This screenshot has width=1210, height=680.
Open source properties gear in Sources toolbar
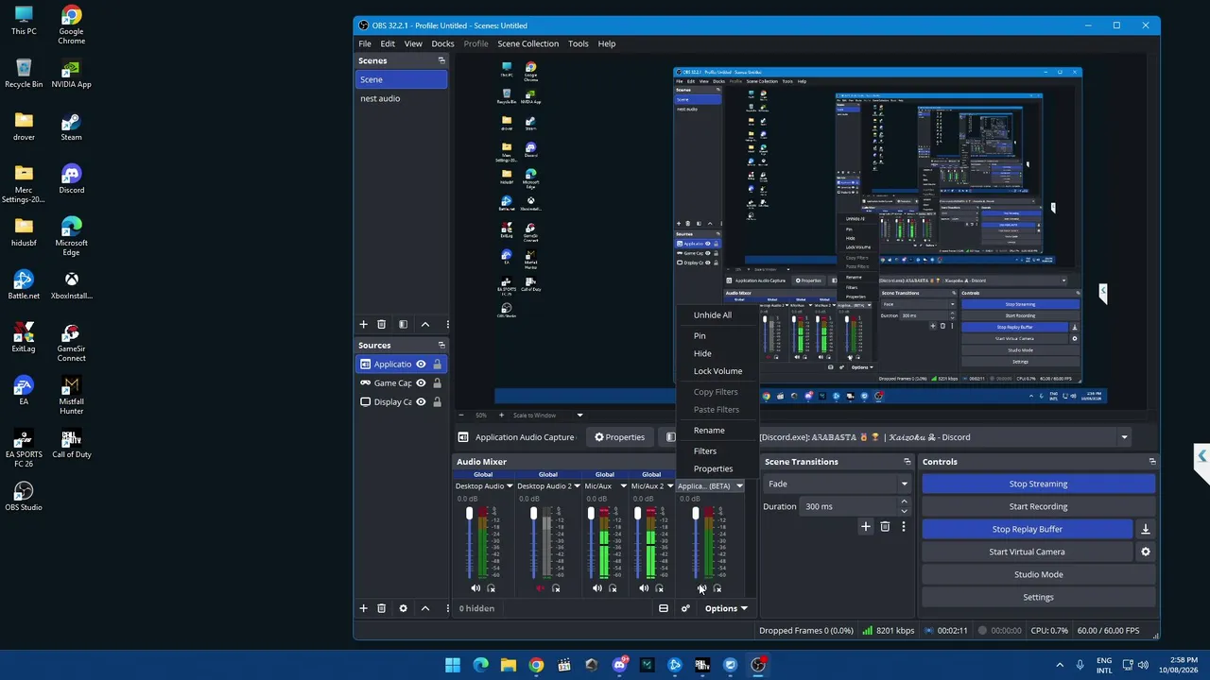pyautogui.click(x=403, y=608)
